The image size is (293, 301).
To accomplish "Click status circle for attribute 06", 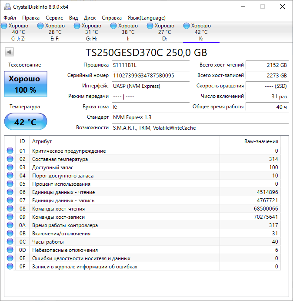I will 10,192.
